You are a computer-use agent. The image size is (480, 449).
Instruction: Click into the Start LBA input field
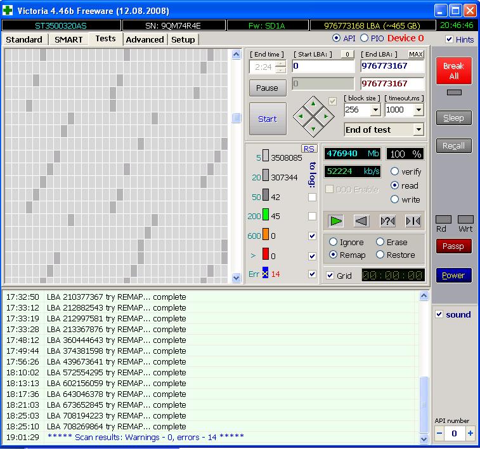[323, 66]
